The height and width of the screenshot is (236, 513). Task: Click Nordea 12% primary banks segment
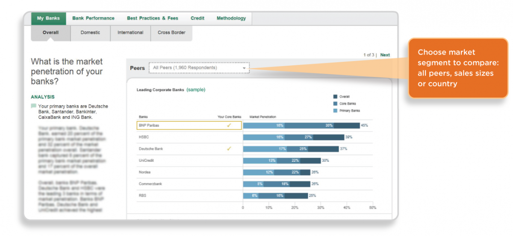point(259,172)
